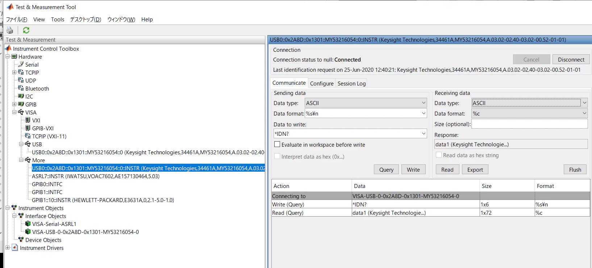This screenshot has width=592, height=268.
Task: Open the Receiving Data format dropdown
Action: click(529, 113)
